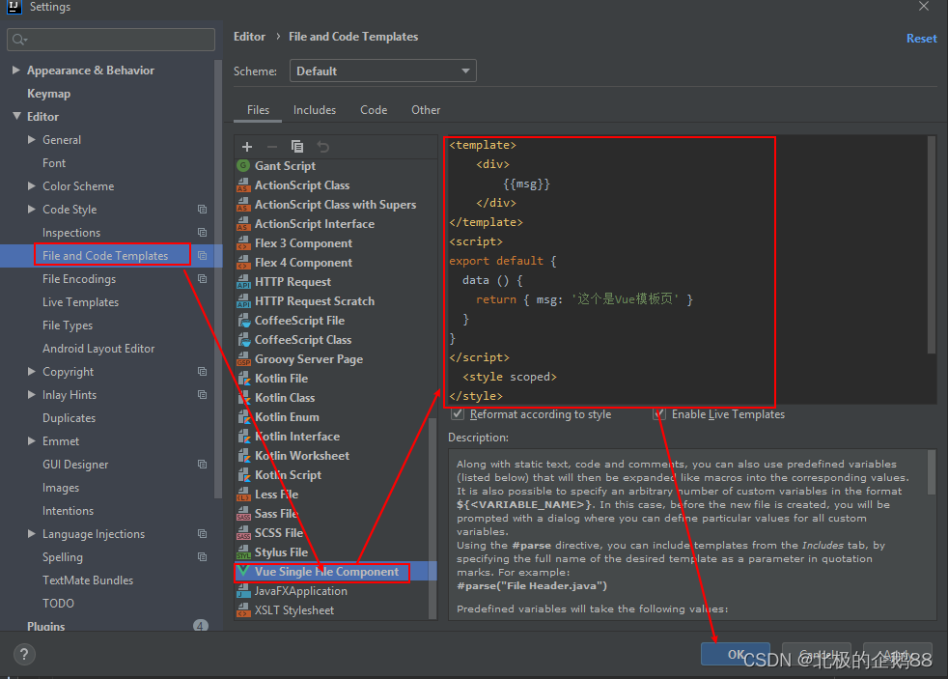Click the settings tree scrollbar
Viewport: 948px width, 679px height.
pos(217,278)
